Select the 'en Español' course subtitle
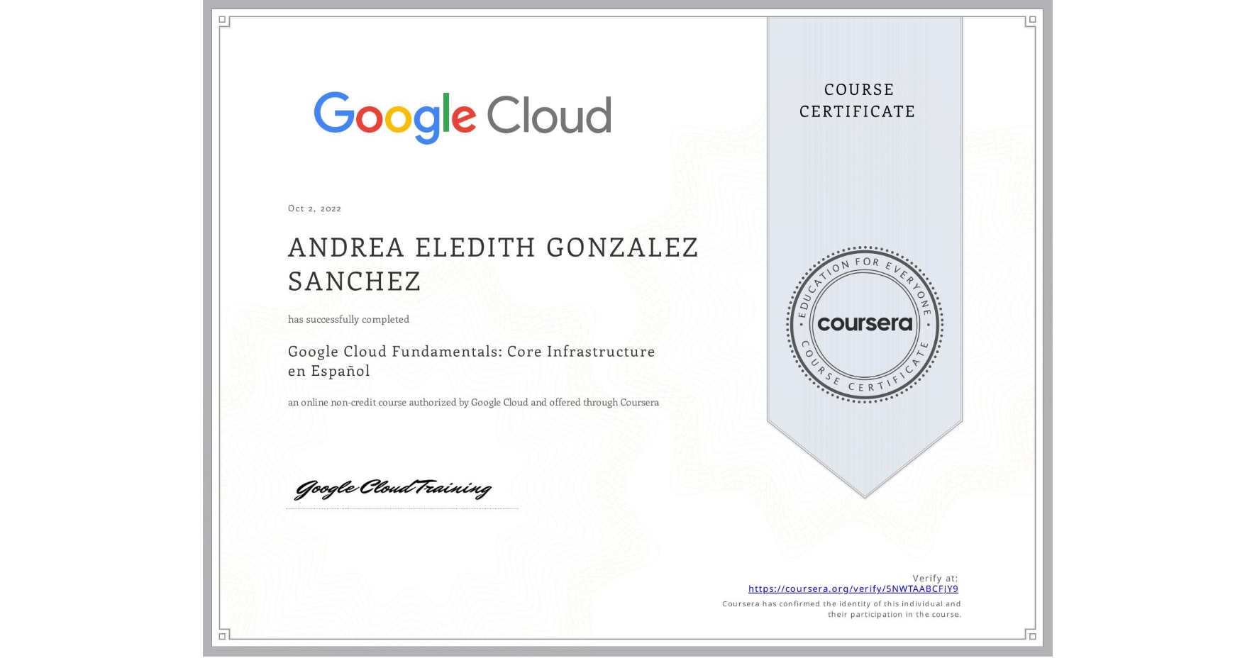 [328, 371]
